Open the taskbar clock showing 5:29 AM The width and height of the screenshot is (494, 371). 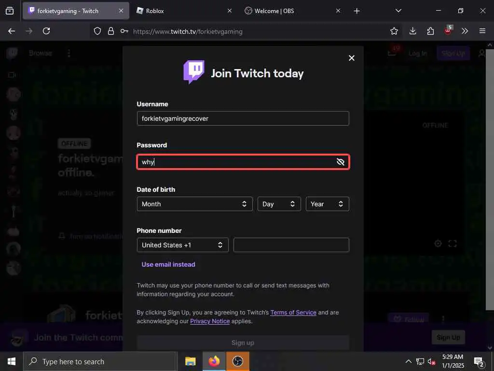453,361
